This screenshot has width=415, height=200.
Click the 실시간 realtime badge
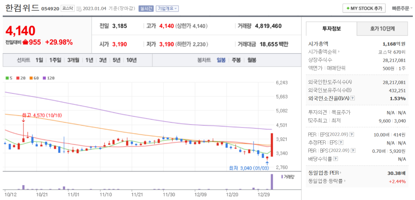click(x=146, y=9)
